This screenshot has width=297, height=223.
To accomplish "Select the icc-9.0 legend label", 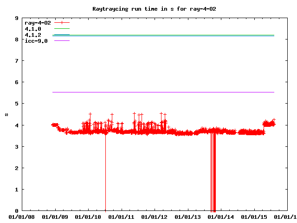I will [x=36, y=41].
